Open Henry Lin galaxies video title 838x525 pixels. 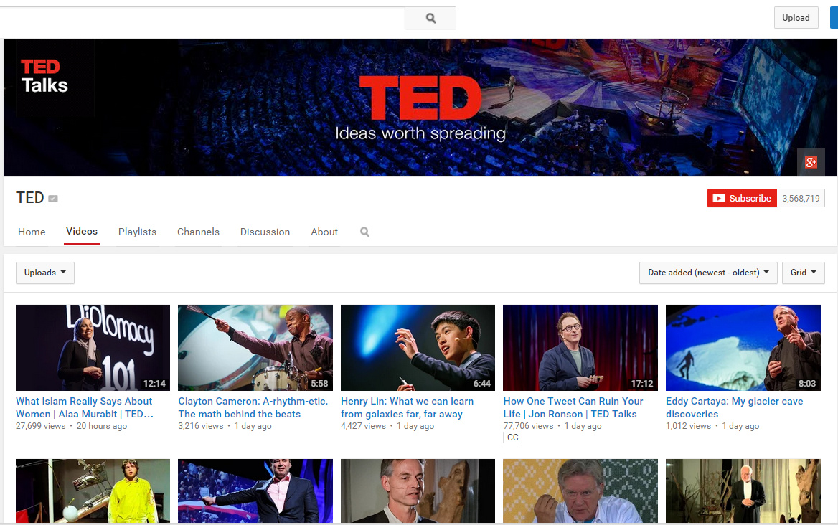tap(408, 407)
